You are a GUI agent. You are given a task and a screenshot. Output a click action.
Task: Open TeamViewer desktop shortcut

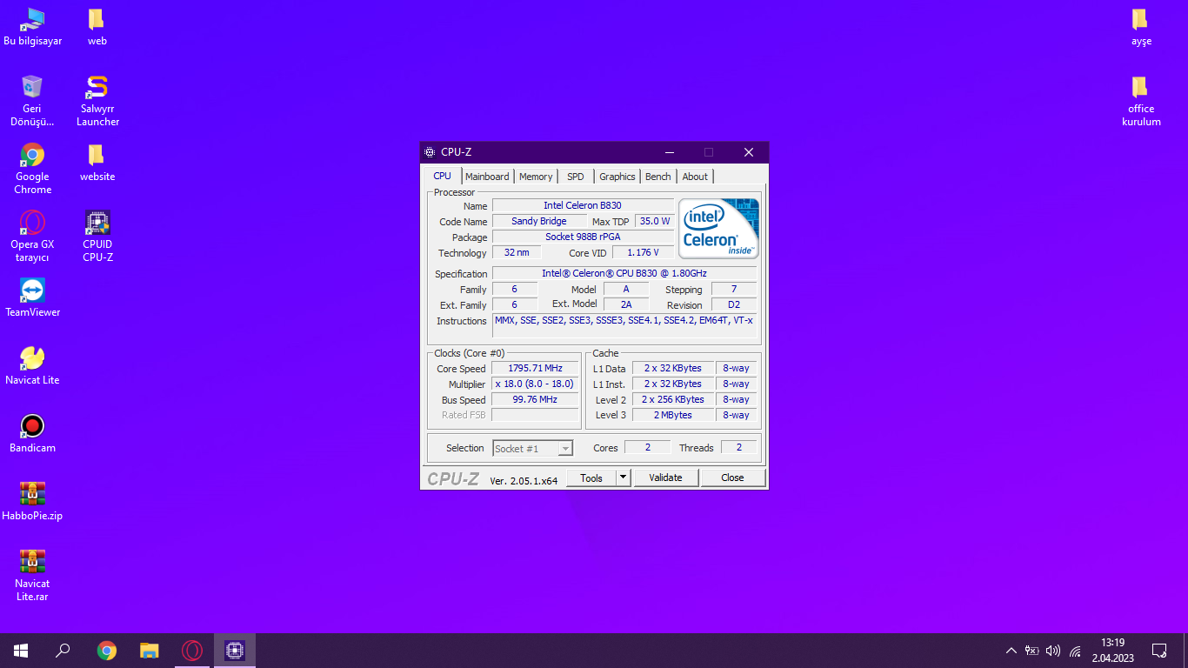pos(32,298)
